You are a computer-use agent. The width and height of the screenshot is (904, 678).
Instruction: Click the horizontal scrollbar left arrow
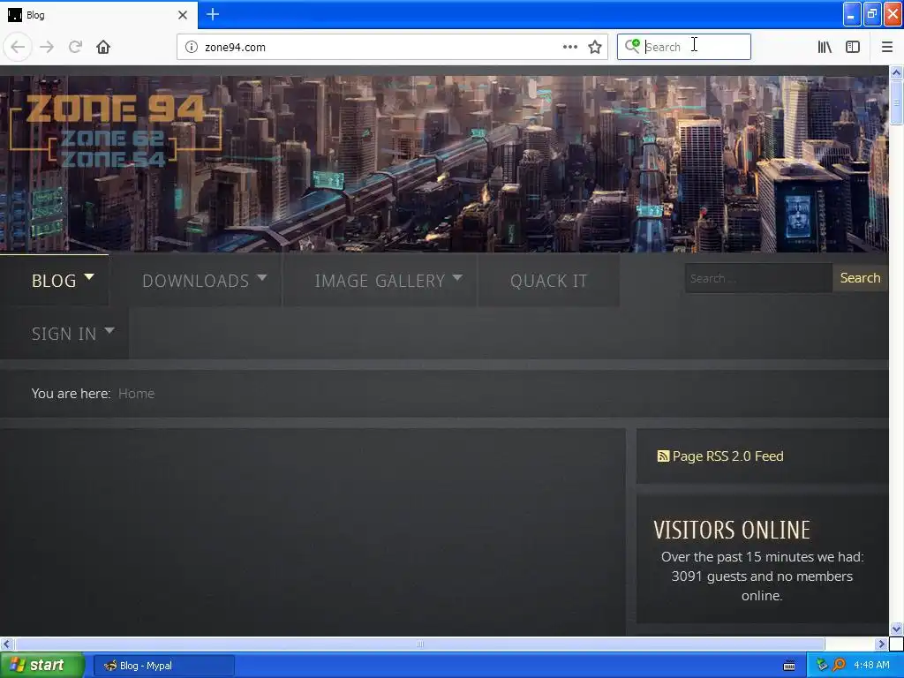[6, 644]
